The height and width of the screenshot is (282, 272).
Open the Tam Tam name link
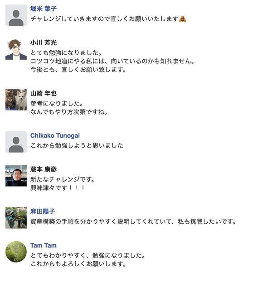44,245
